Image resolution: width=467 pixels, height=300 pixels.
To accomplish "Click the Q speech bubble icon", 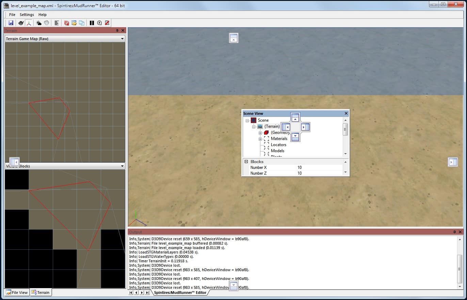I will tap(99, 23).
